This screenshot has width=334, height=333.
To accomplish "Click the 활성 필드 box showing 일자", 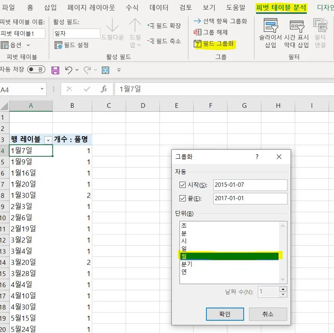I will (76, 33).
